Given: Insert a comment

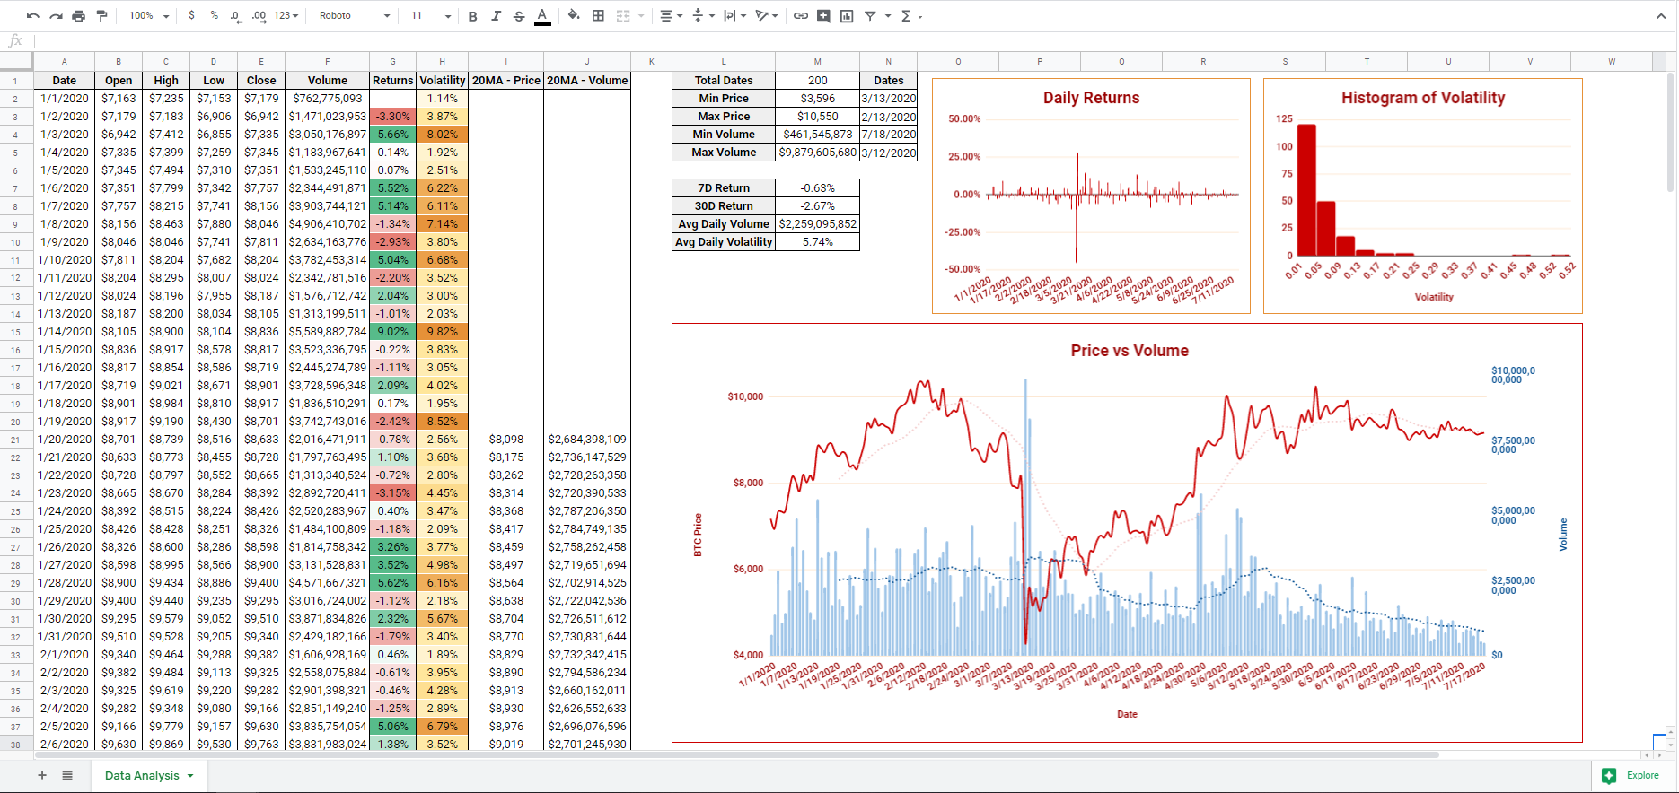Looking at the screenshot, I should point(823,16).
